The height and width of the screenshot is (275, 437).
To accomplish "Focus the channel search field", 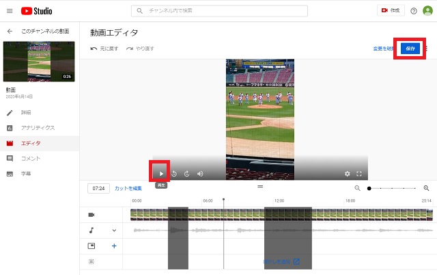I will [219, 11].
